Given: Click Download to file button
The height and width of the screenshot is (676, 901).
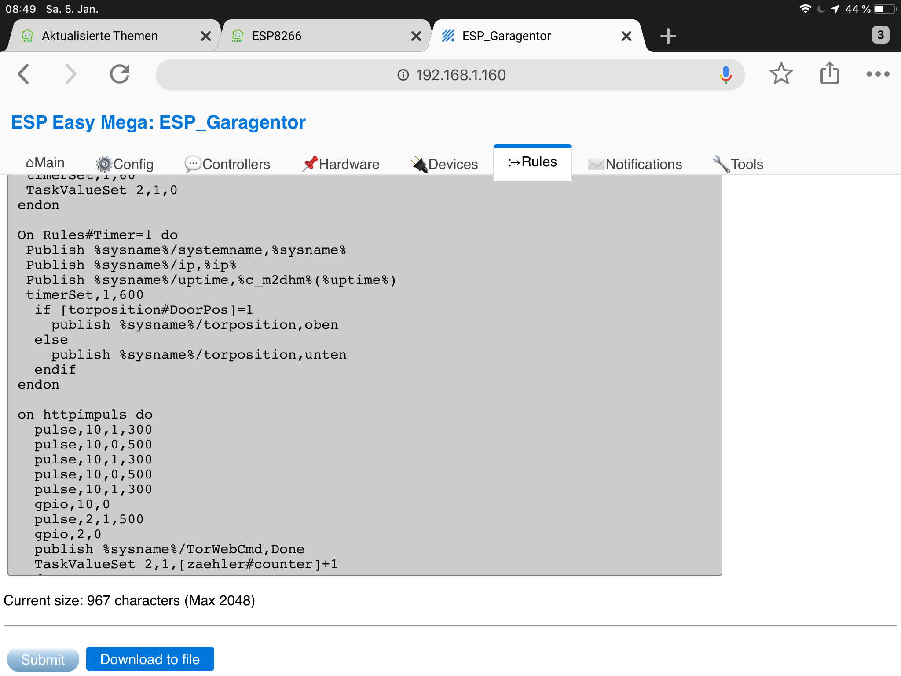Looking at the screenshot, I should coord(150,659).
